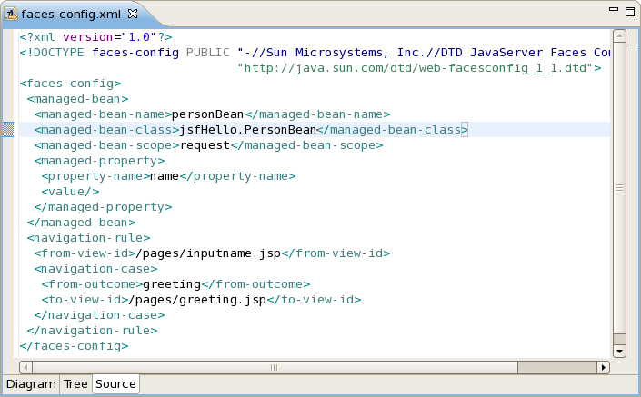Click the faces-config.xml file icon in the tab
Image resolution: width=641 pixels, height=397 pixels.
point(11,14)
